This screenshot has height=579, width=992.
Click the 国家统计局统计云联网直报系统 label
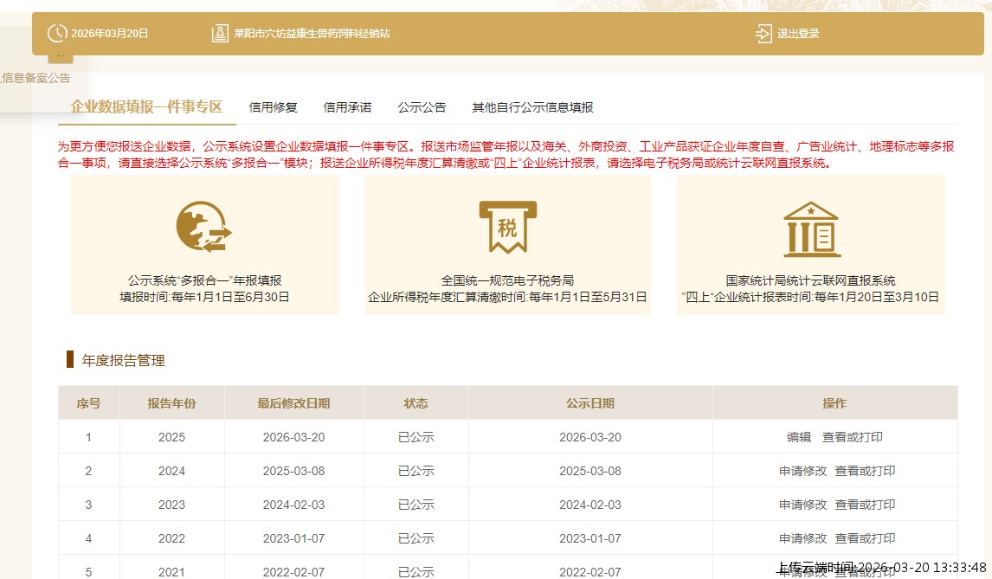810,280
